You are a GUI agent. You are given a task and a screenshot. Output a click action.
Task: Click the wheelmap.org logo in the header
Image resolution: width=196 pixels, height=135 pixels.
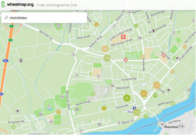click(x=17, y=5)
